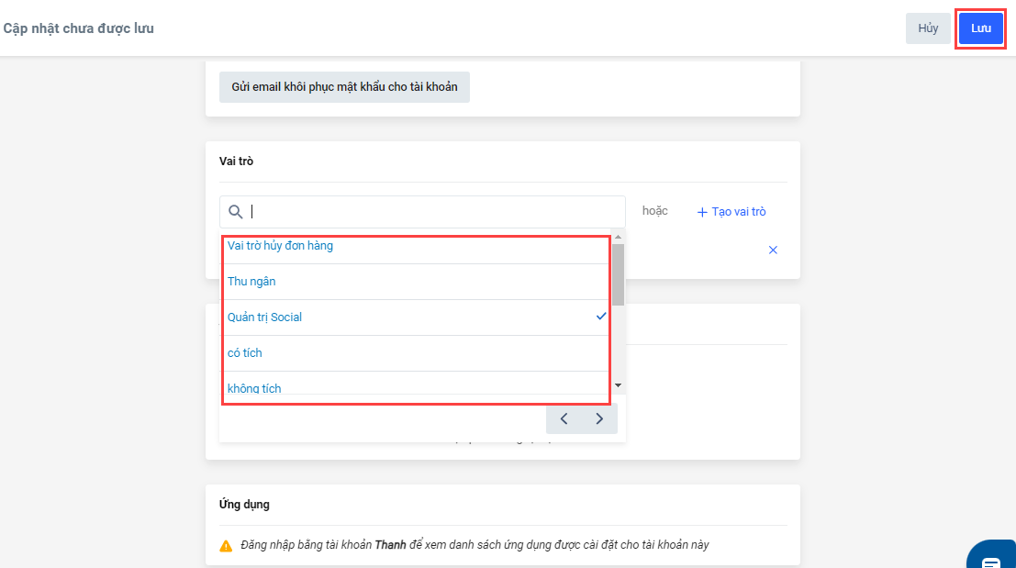
Task: Click the role list scroll-up arrow
Action: point(618,237)
